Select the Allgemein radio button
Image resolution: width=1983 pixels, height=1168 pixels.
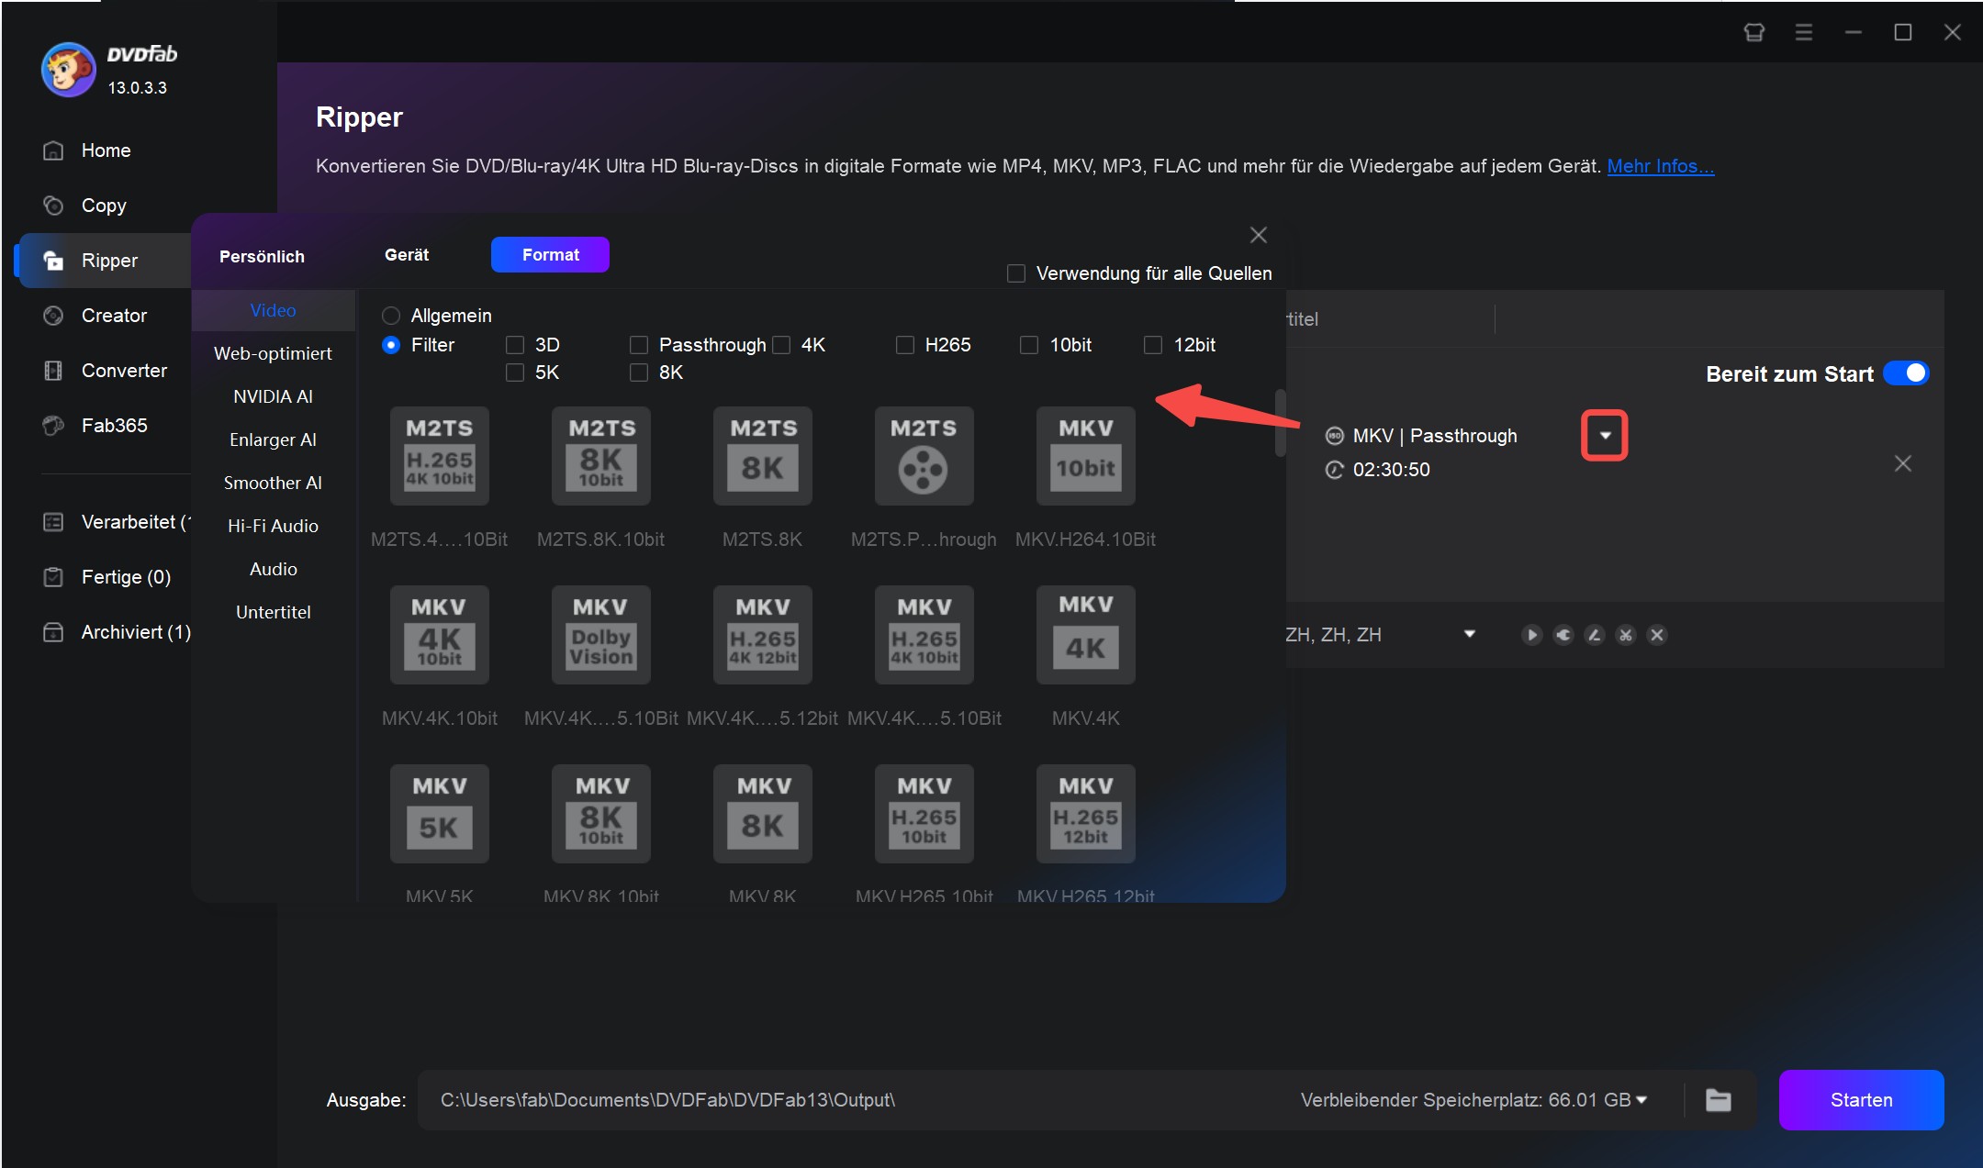pyautogui.click(x=390, y=316)
